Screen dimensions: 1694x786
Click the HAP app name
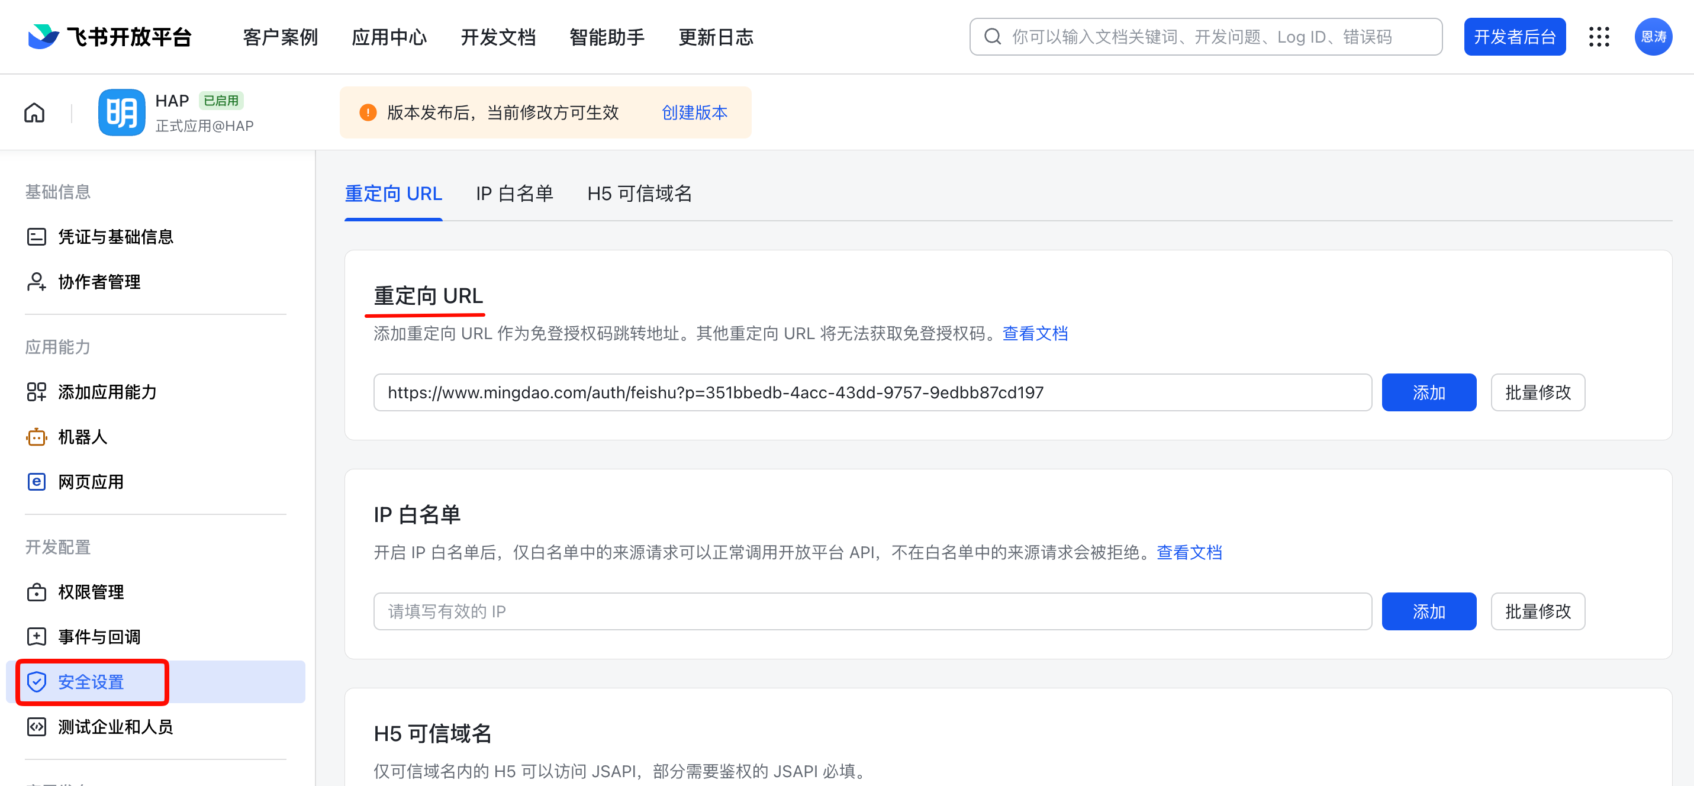tap(172, 101)
